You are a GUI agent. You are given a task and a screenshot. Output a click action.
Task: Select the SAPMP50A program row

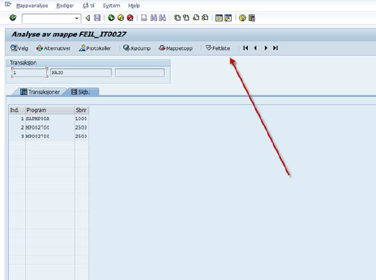[48, 119]
